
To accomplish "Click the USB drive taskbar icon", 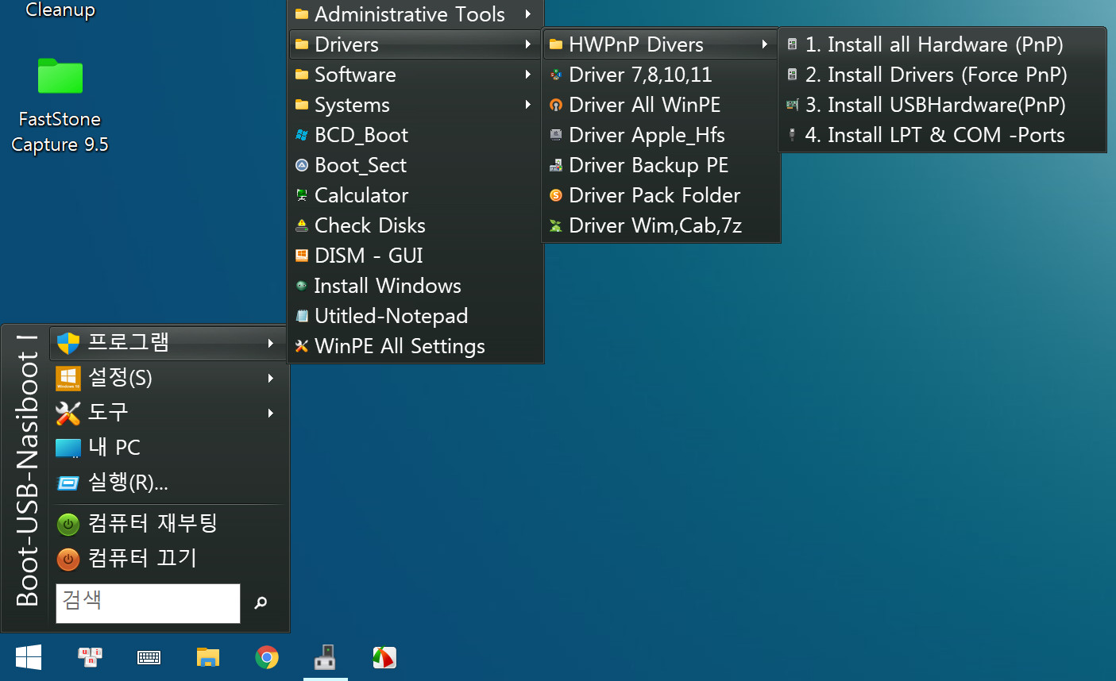I will pyautogui.click(x=325, y=657).
